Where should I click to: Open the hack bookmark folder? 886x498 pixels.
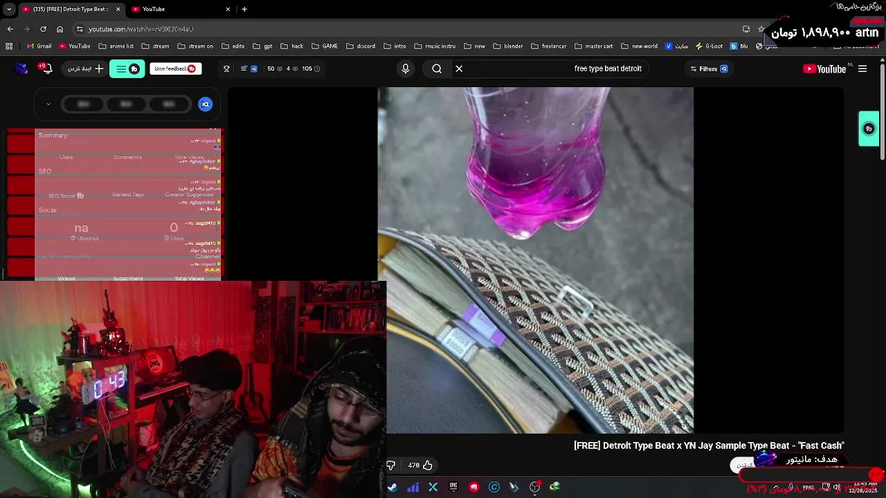[x=291, y=46]
